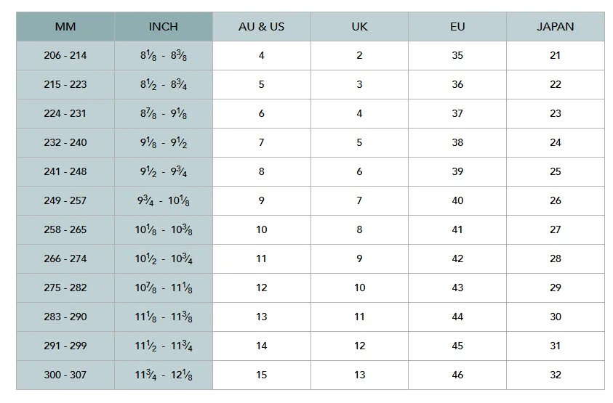This screenshot has height=403, width=613.
Task: Click EU size 42 cell
Action: [x=457, y=259]
